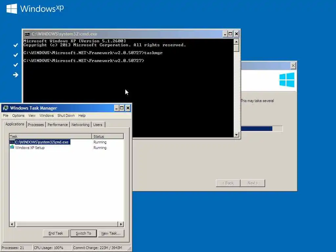The height and width of the screenshot is (252, 336).
Task: Open the Windows menu in Task Manager
Action: click(x=47, y=115)
